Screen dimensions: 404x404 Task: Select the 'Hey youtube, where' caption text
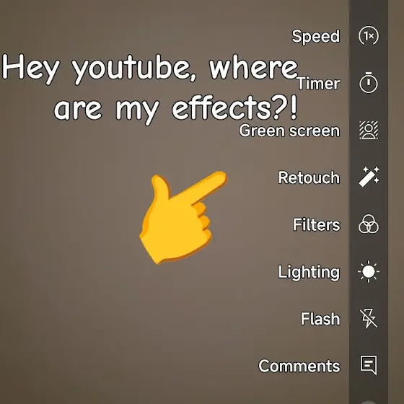coord(150,69)
